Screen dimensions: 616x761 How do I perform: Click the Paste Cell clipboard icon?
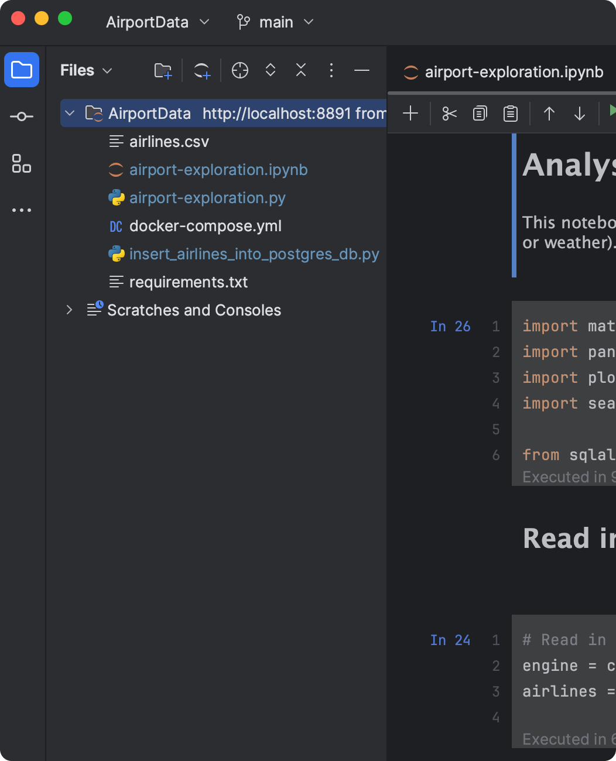tap(511, 113)
